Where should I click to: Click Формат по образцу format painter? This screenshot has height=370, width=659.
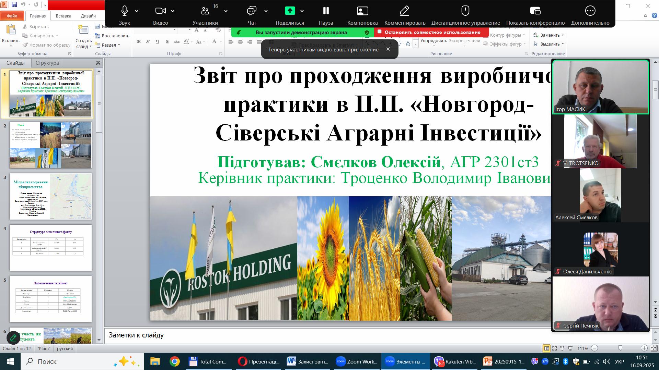(x=46, y=45)
